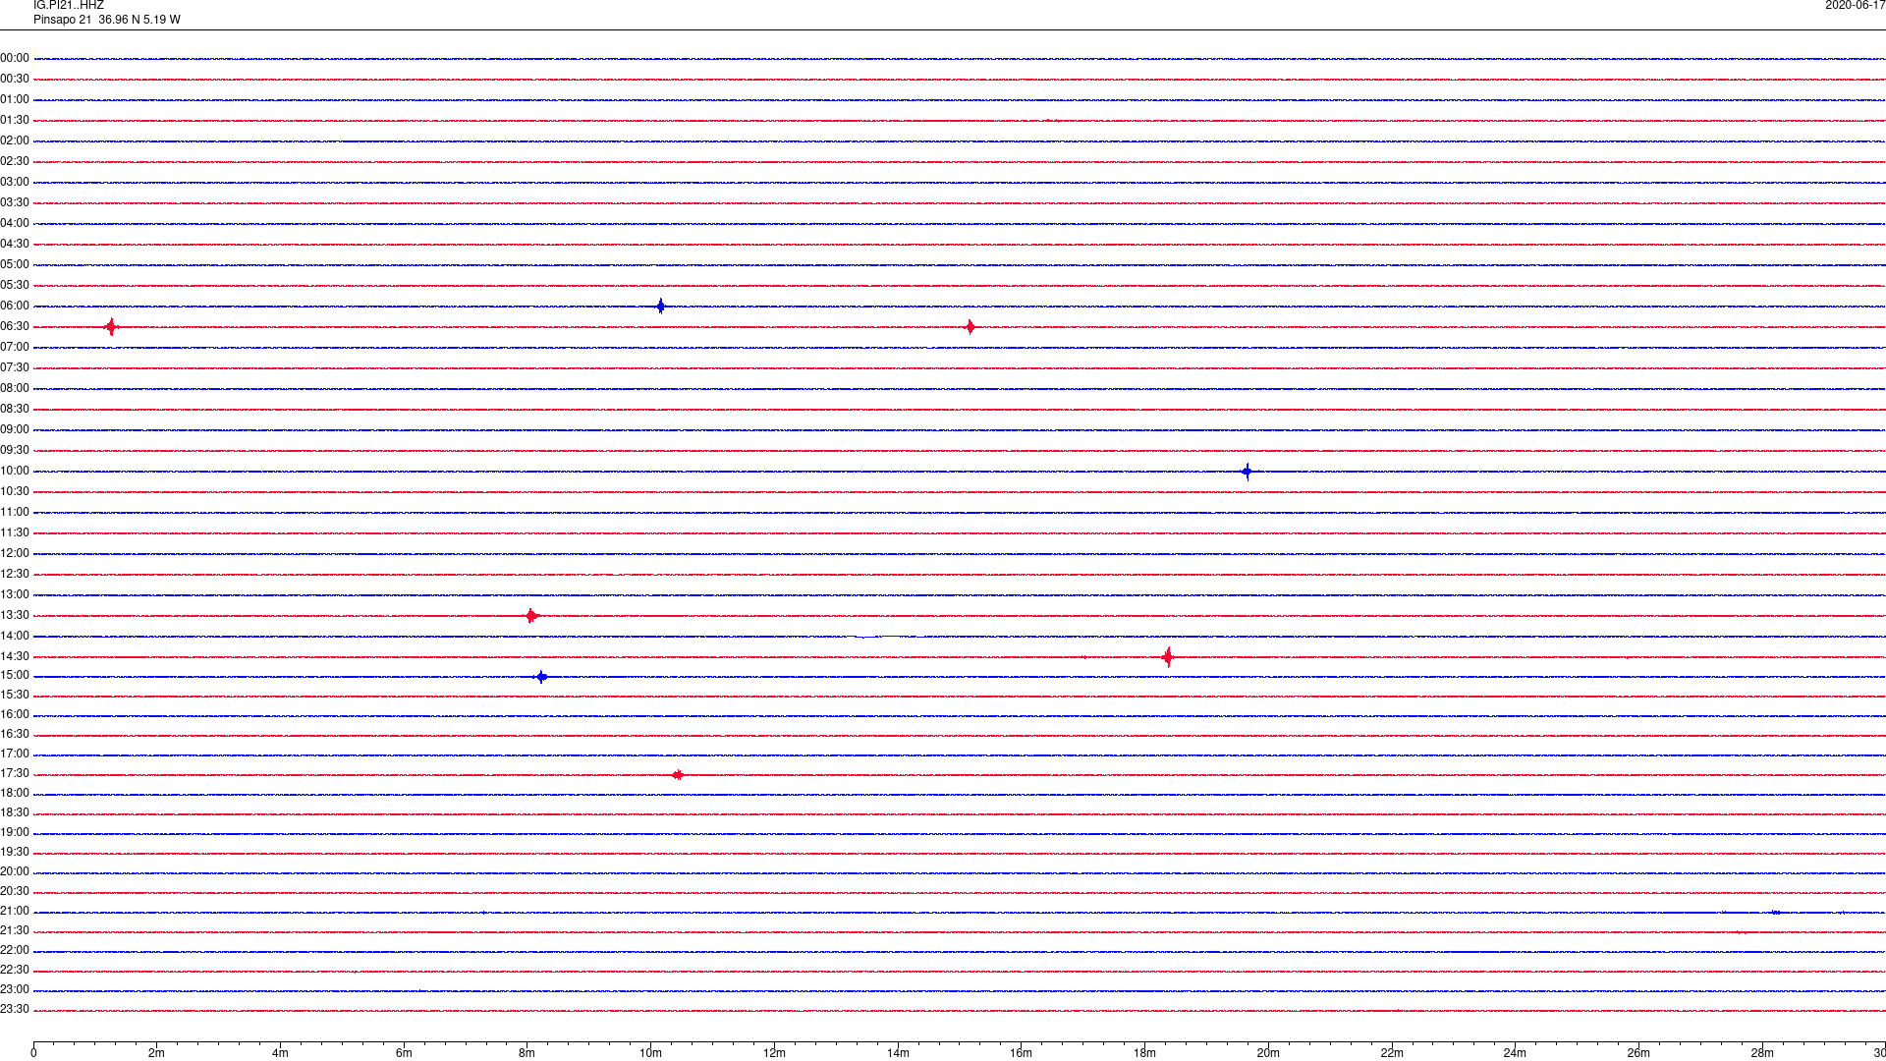Click the 15:00 time label
The height and width of the screenshot is (1061, 1886).
pyautogui.click(x=15, y=675)
